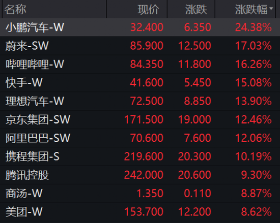Viewport: 280px width, 223px height.
Task: Click the change value 20.300
Action: [194, 156]
